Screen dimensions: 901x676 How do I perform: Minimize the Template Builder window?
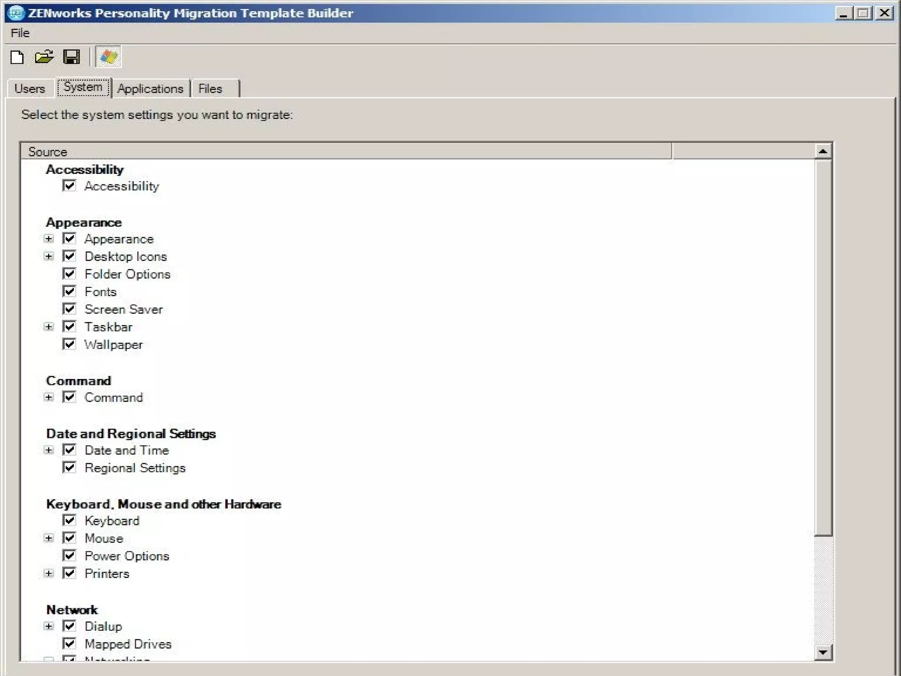pos(843,13)
